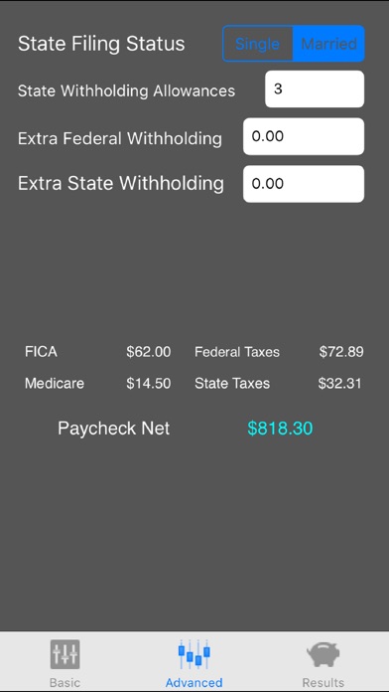Tap the Medicare amount $14.50
Image resolution: width=389 pixels, height=692 pixels.
tap(149, 383)
